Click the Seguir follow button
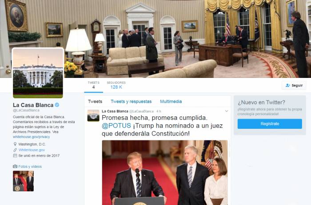This screenshot has width=311, height=205. (294, 85)
